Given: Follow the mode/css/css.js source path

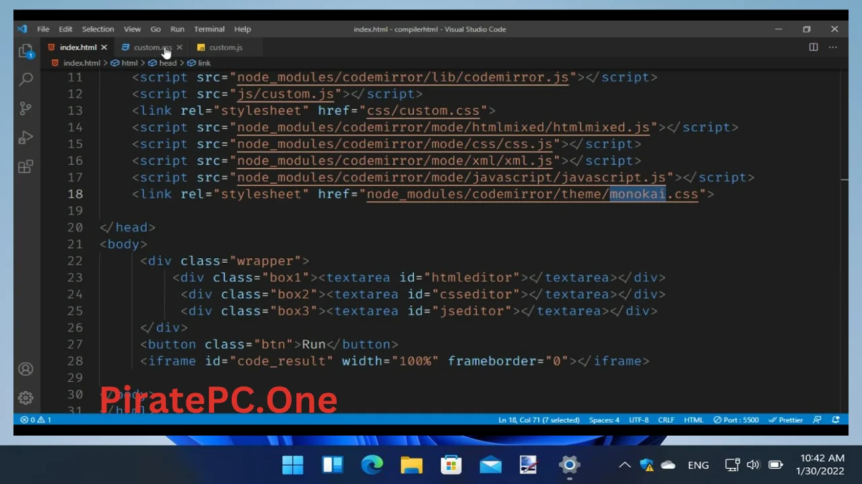Looking at the screenshot, I should point(395,144).
